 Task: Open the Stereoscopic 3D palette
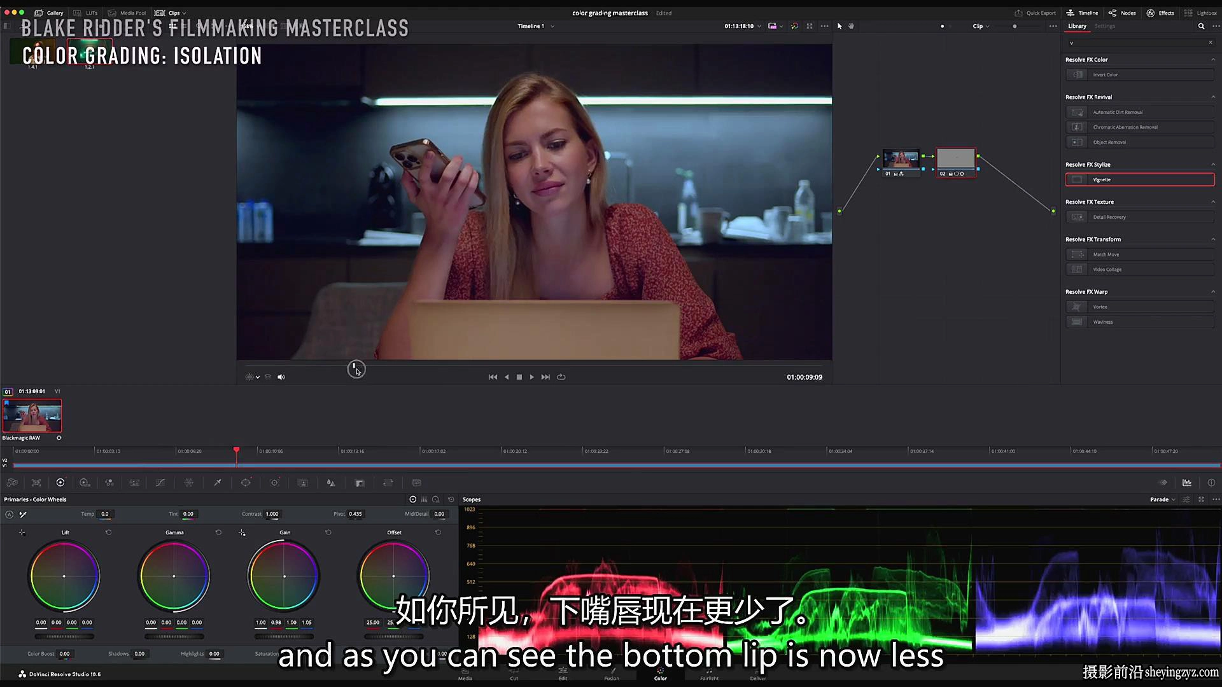click(417, 483)
